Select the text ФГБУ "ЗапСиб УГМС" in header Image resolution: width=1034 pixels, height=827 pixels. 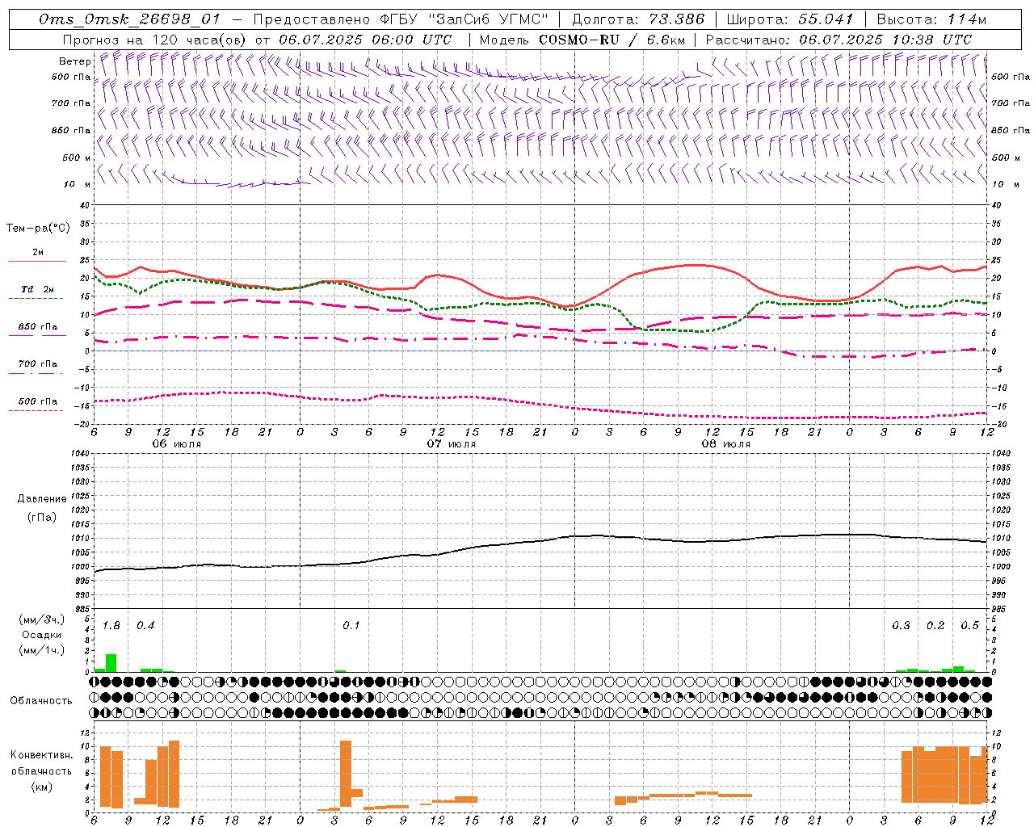pyautogui.click(x=464, y=19)
